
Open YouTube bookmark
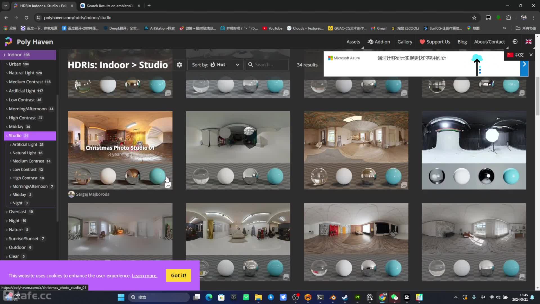[x=272, y=28]
